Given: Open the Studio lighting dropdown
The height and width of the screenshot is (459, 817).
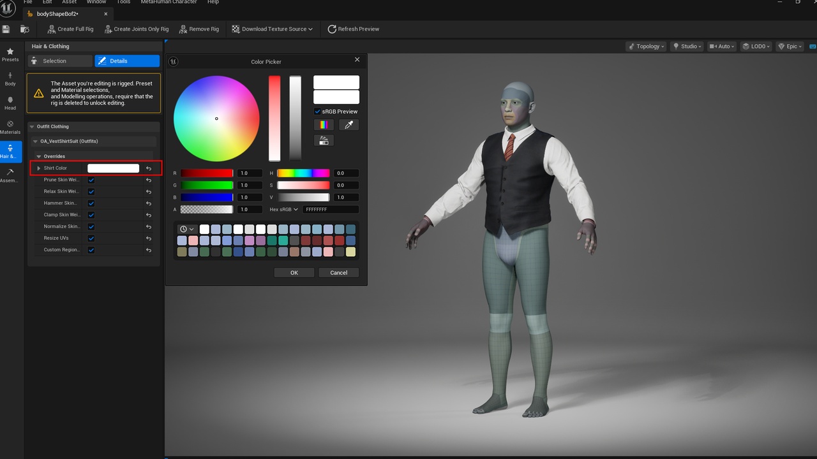Looking at the screenshot, I should pos(687,46).
